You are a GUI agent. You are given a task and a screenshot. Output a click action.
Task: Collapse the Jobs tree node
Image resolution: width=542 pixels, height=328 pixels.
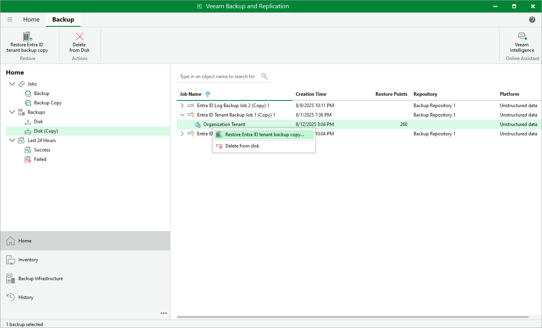[12, 84]
